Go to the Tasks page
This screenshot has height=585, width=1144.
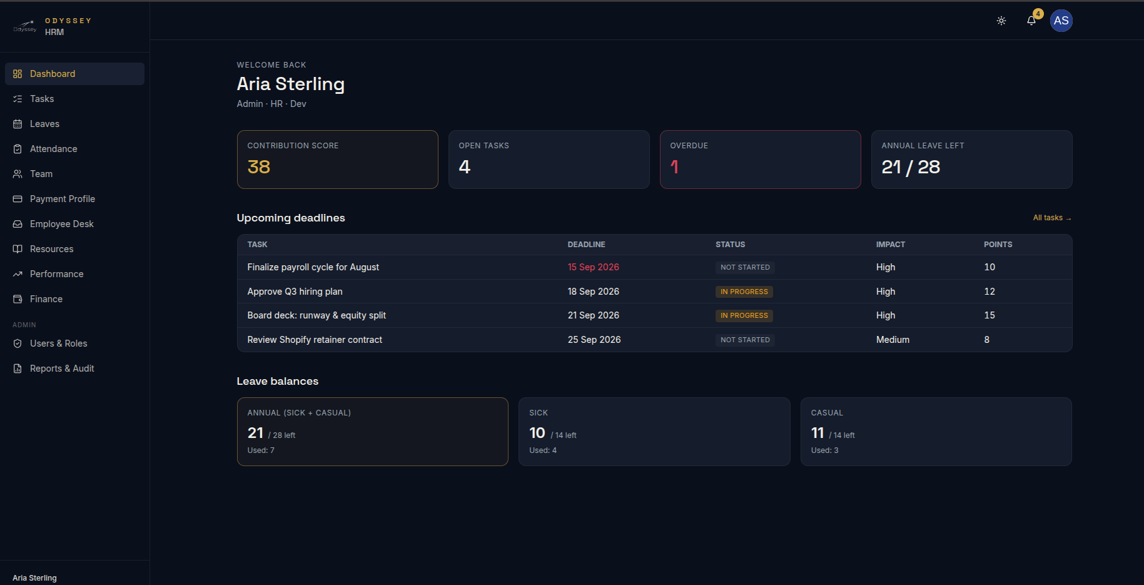pos(74,99)
